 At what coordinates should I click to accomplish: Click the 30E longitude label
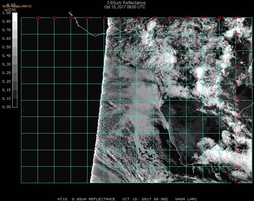click(x=221, y=18)
